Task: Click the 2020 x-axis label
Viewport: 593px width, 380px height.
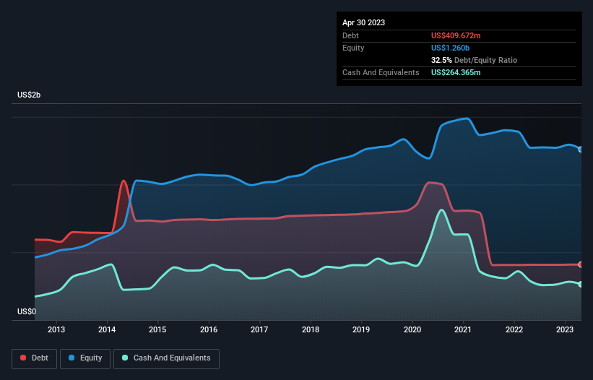Action: [412, 329]
